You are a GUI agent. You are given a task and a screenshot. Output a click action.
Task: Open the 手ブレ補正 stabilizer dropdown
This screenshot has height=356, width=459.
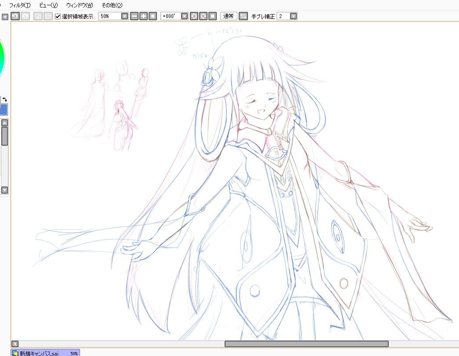(x=293, y=16)
